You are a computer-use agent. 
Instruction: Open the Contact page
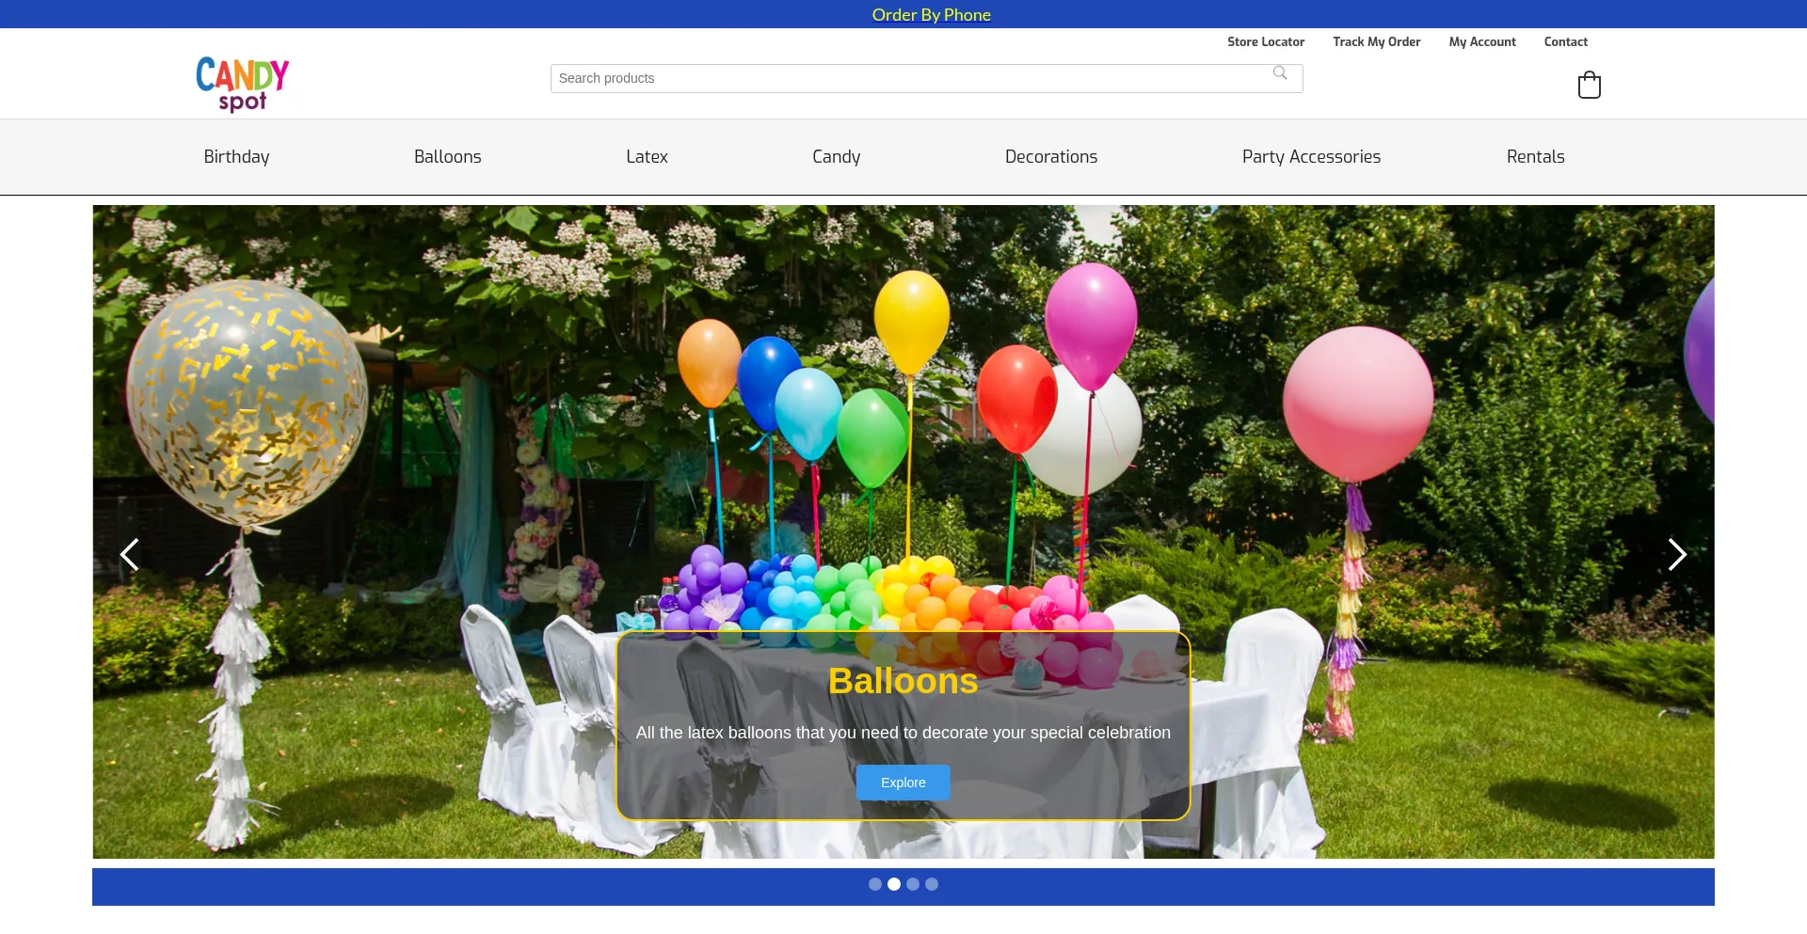coord(1566,41)
